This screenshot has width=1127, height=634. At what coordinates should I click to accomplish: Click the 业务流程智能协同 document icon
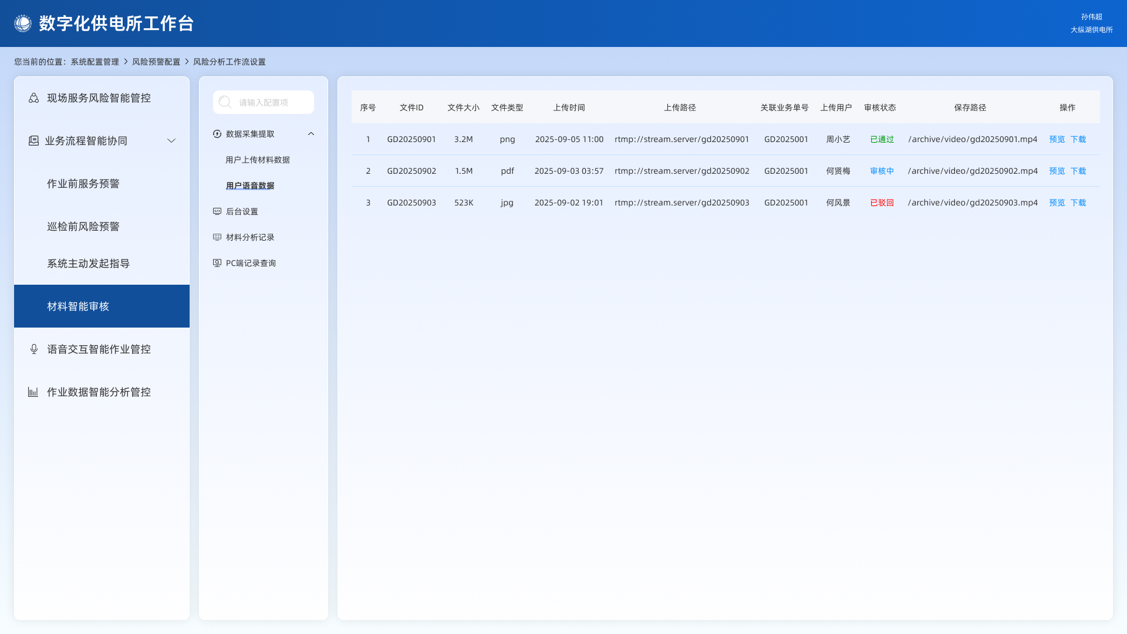[x=33, y=141]
